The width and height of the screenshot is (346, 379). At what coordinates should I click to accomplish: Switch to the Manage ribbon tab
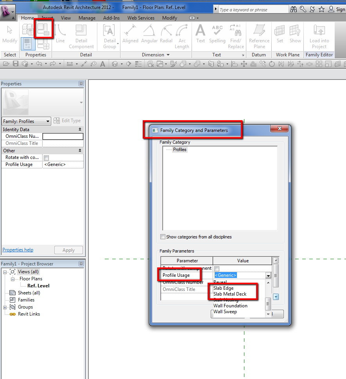tap(87, 18)
